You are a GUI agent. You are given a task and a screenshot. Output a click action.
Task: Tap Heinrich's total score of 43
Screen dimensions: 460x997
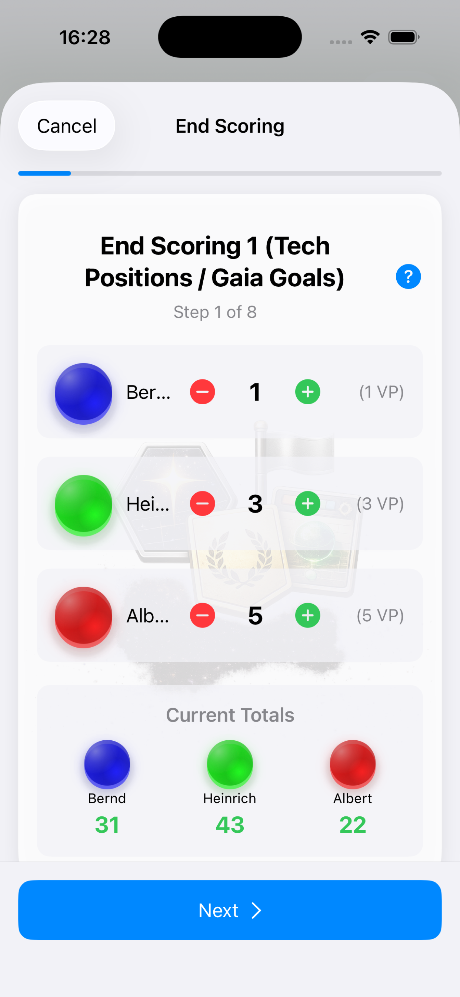coord(230,824)
